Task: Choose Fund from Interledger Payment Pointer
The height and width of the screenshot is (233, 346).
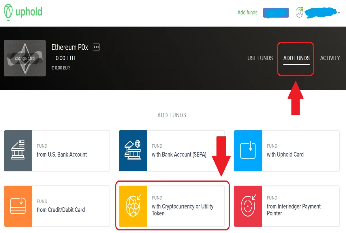Action: (287, 206)
